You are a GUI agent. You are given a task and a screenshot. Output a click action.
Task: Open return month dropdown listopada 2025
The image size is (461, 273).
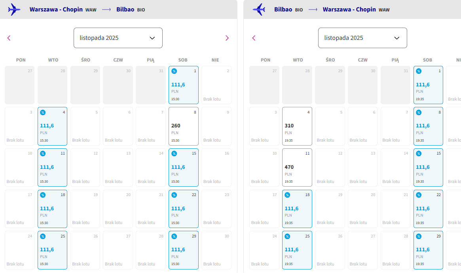tap(362, 38)
